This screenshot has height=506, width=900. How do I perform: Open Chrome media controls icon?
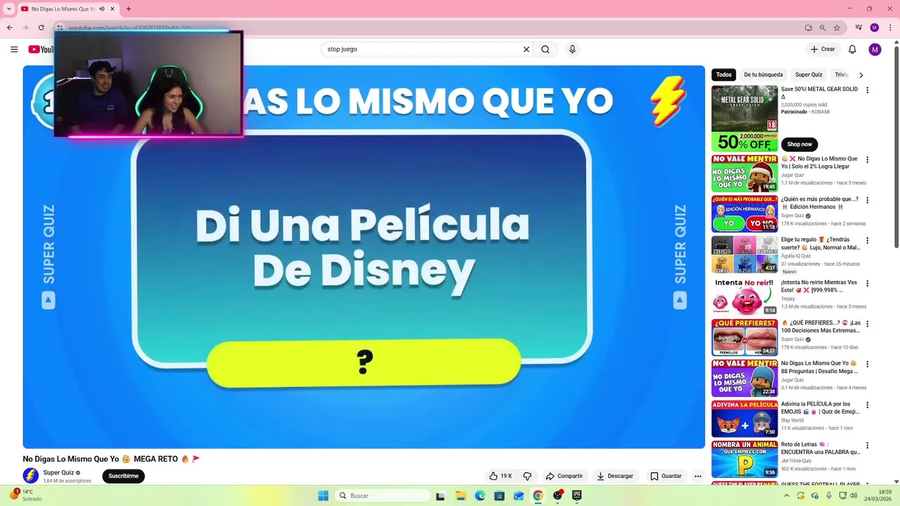[859, 27]
